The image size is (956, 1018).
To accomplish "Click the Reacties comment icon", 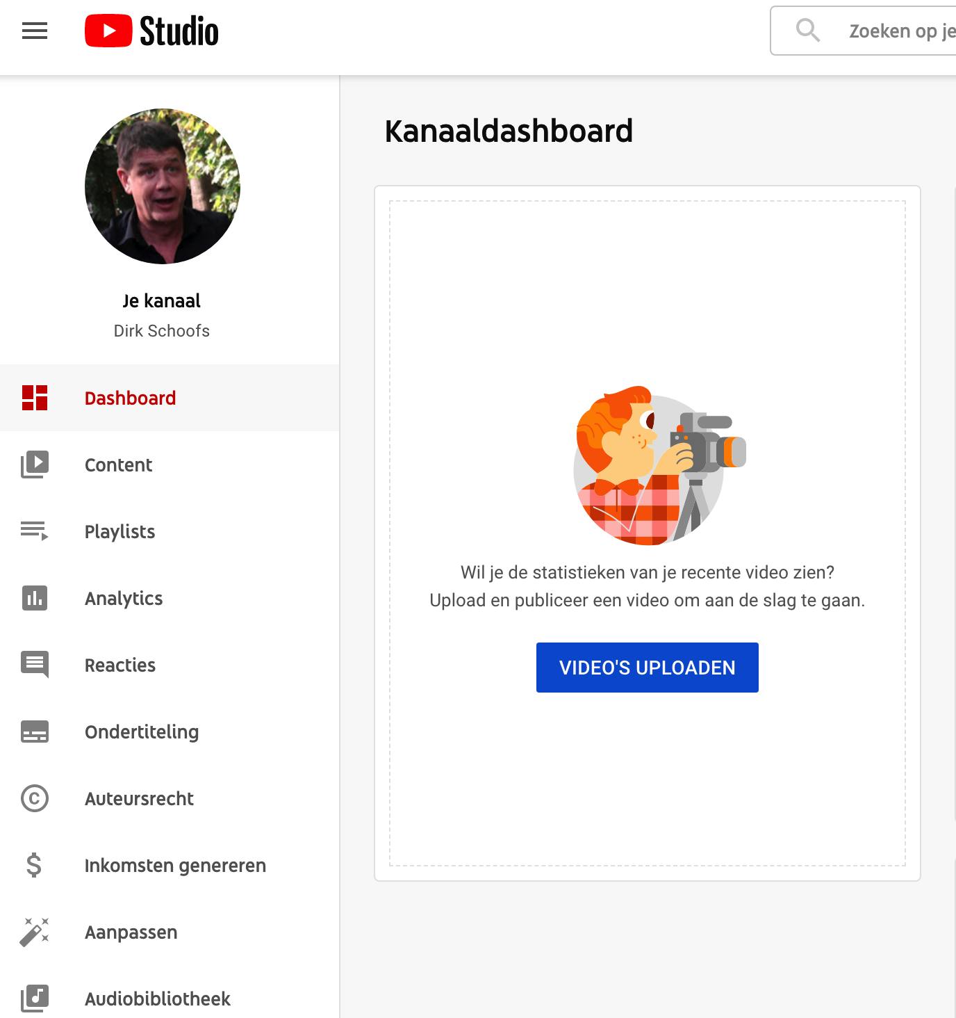I will 35,665.
